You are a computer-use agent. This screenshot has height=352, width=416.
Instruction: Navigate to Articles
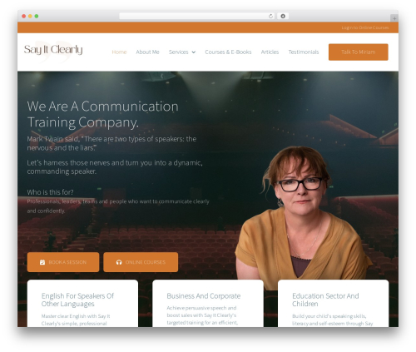click(x=270, y=52)
